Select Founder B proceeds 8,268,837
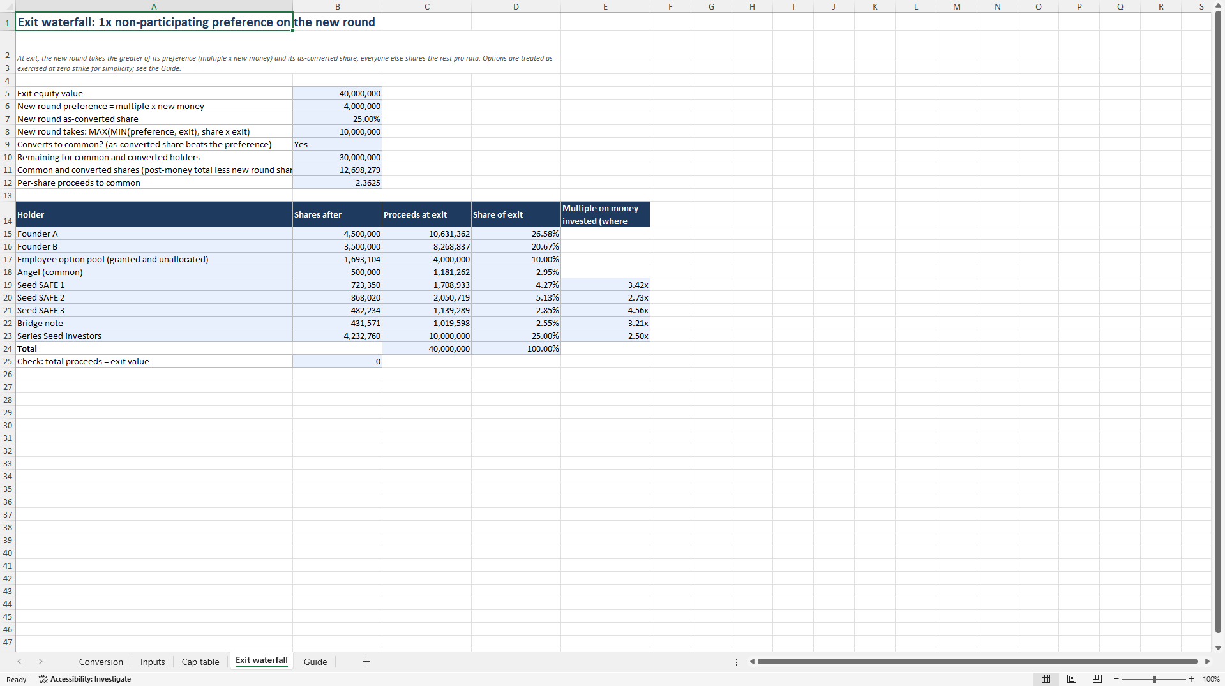1225x686 pixels. [427, 246]
